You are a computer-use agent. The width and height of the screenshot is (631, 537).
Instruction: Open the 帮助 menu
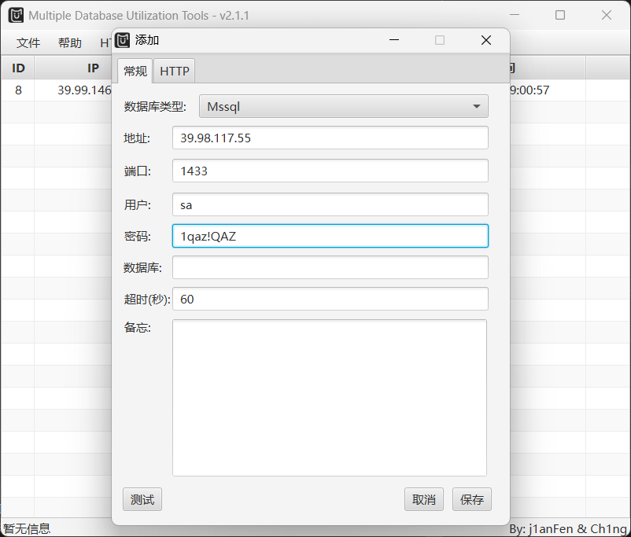(x=69, y=43)
